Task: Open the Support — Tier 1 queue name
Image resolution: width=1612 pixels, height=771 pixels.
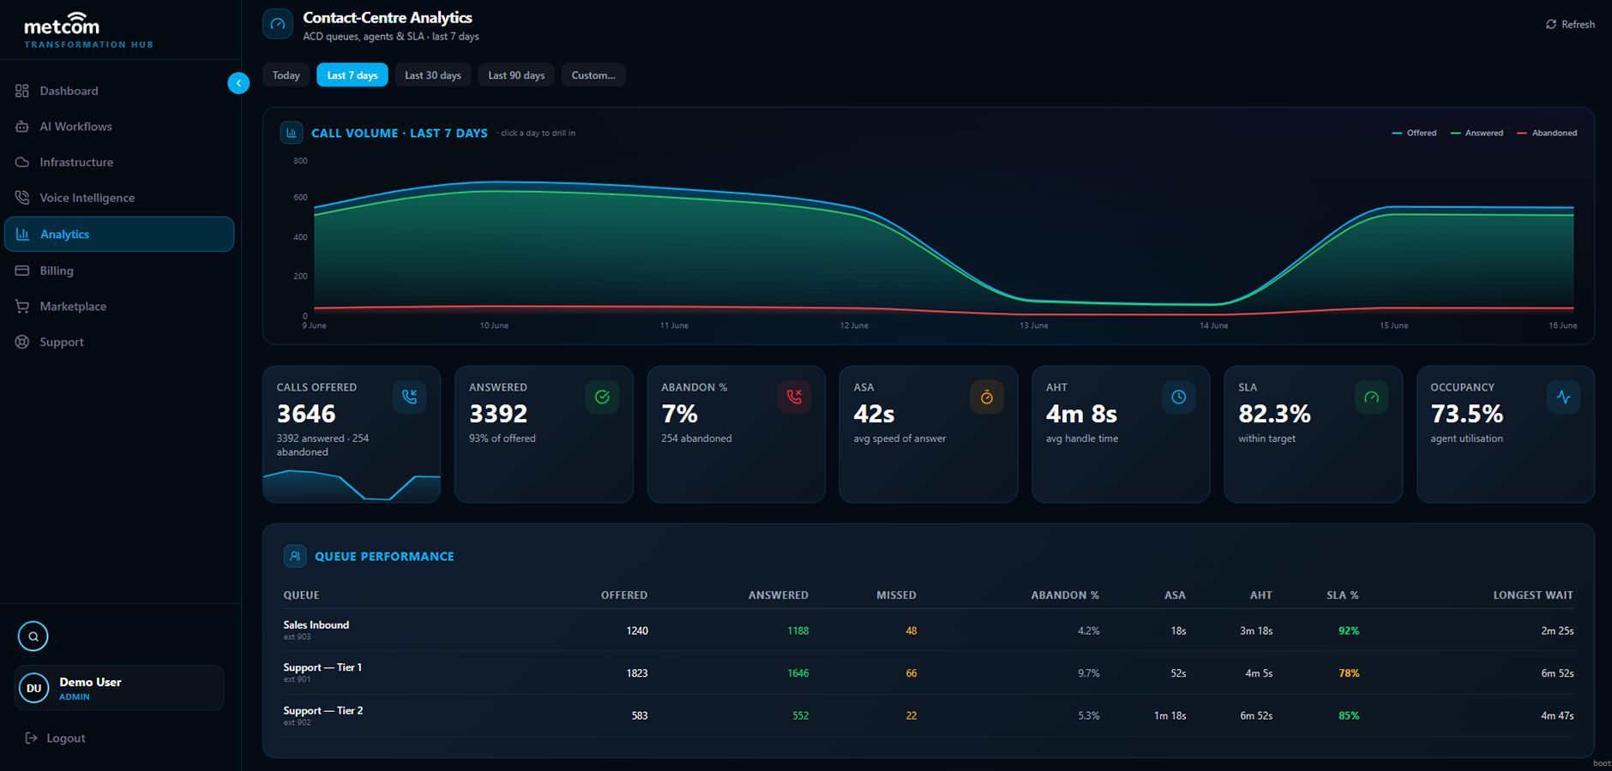Action: pyautogui.click(x=322, y=667)
